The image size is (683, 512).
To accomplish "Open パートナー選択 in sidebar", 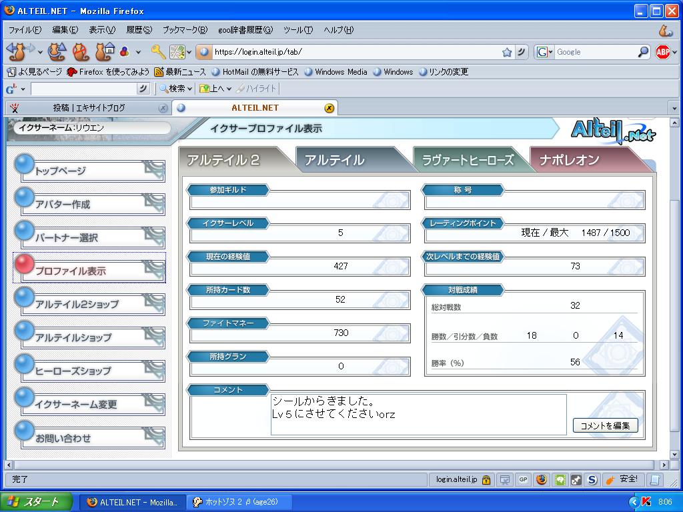I will click(90, 237).
